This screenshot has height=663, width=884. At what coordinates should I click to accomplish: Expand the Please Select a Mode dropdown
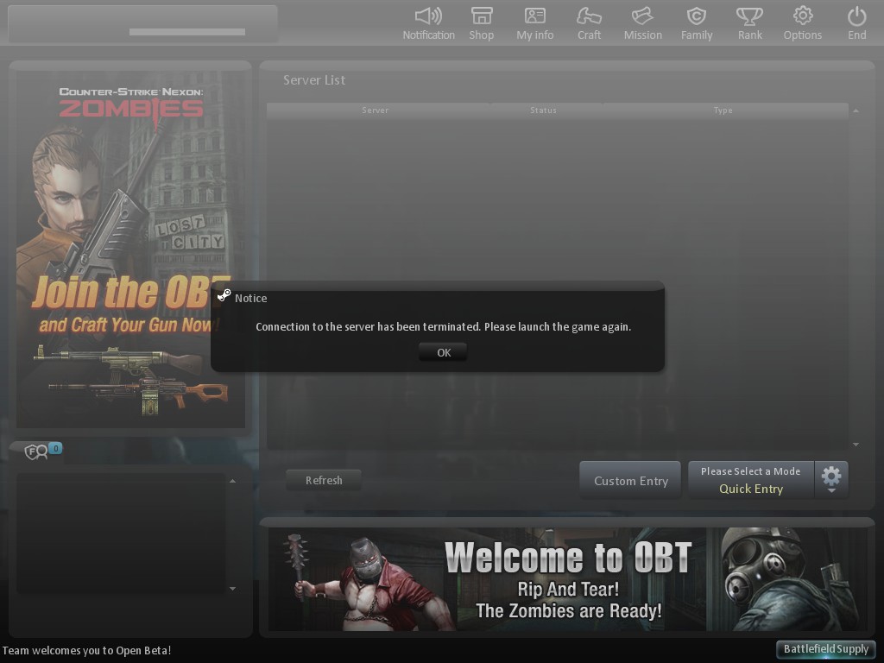tap(750, 470)
